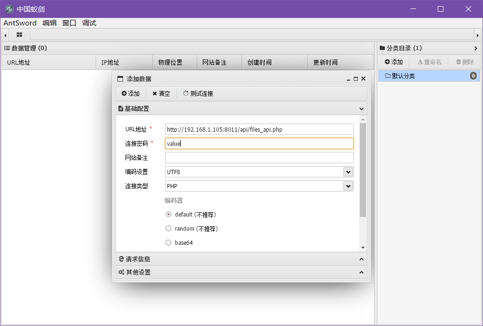Image resolution: width=483 pixels, height=326 pixels.
Task: Close the 添加数据 dialog
Action: (364, 79)
